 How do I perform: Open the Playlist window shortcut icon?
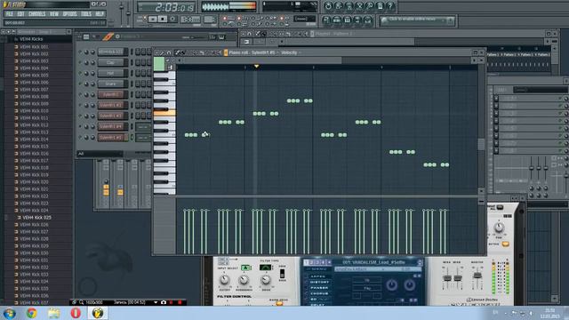(326, 20)
